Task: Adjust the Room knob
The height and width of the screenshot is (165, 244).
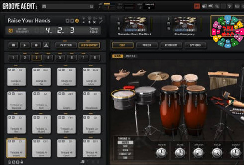Action: tap(161, 153)
